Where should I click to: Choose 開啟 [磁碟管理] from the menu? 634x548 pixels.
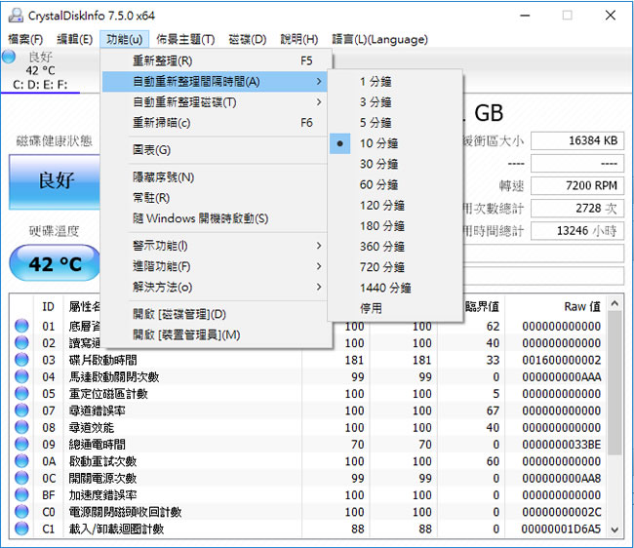(x=179, y=314)
